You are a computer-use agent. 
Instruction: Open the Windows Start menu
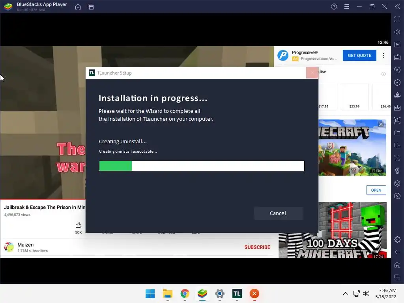point(150,294)
